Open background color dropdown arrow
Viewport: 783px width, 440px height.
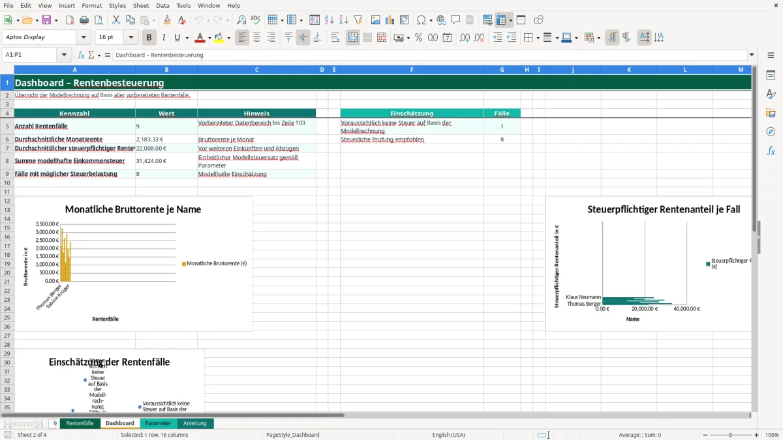229,38
